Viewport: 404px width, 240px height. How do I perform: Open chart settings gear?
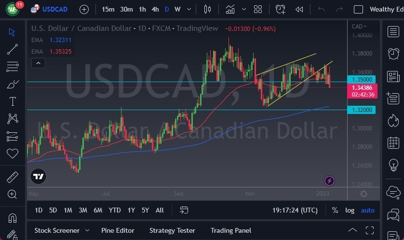pyautogui.click(x=364, y=194)
